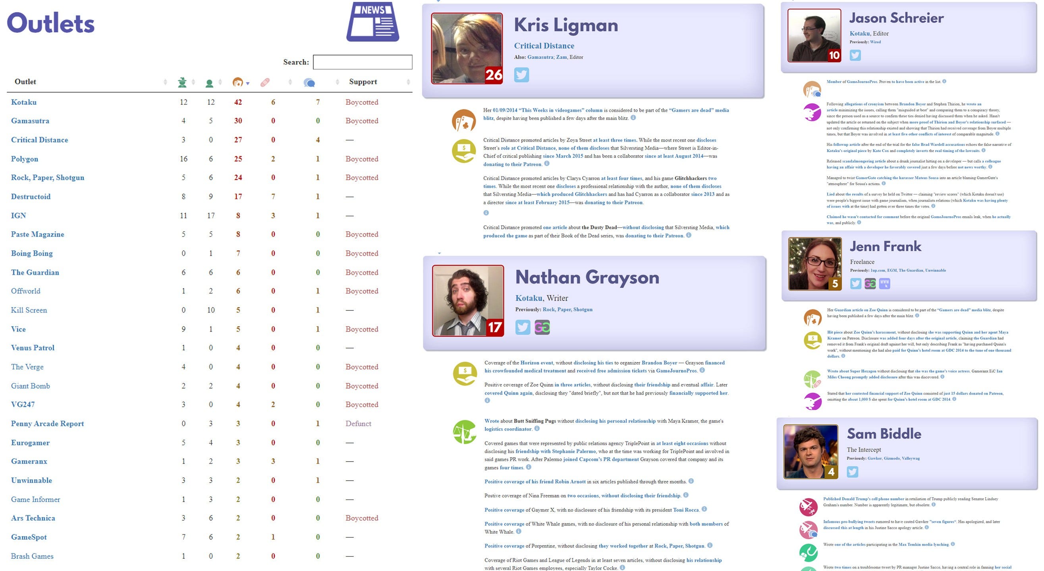This screenshot has width=1044, height=571.
Task: Open the Kotaku outlet link in the table
Action: point(23,102)
